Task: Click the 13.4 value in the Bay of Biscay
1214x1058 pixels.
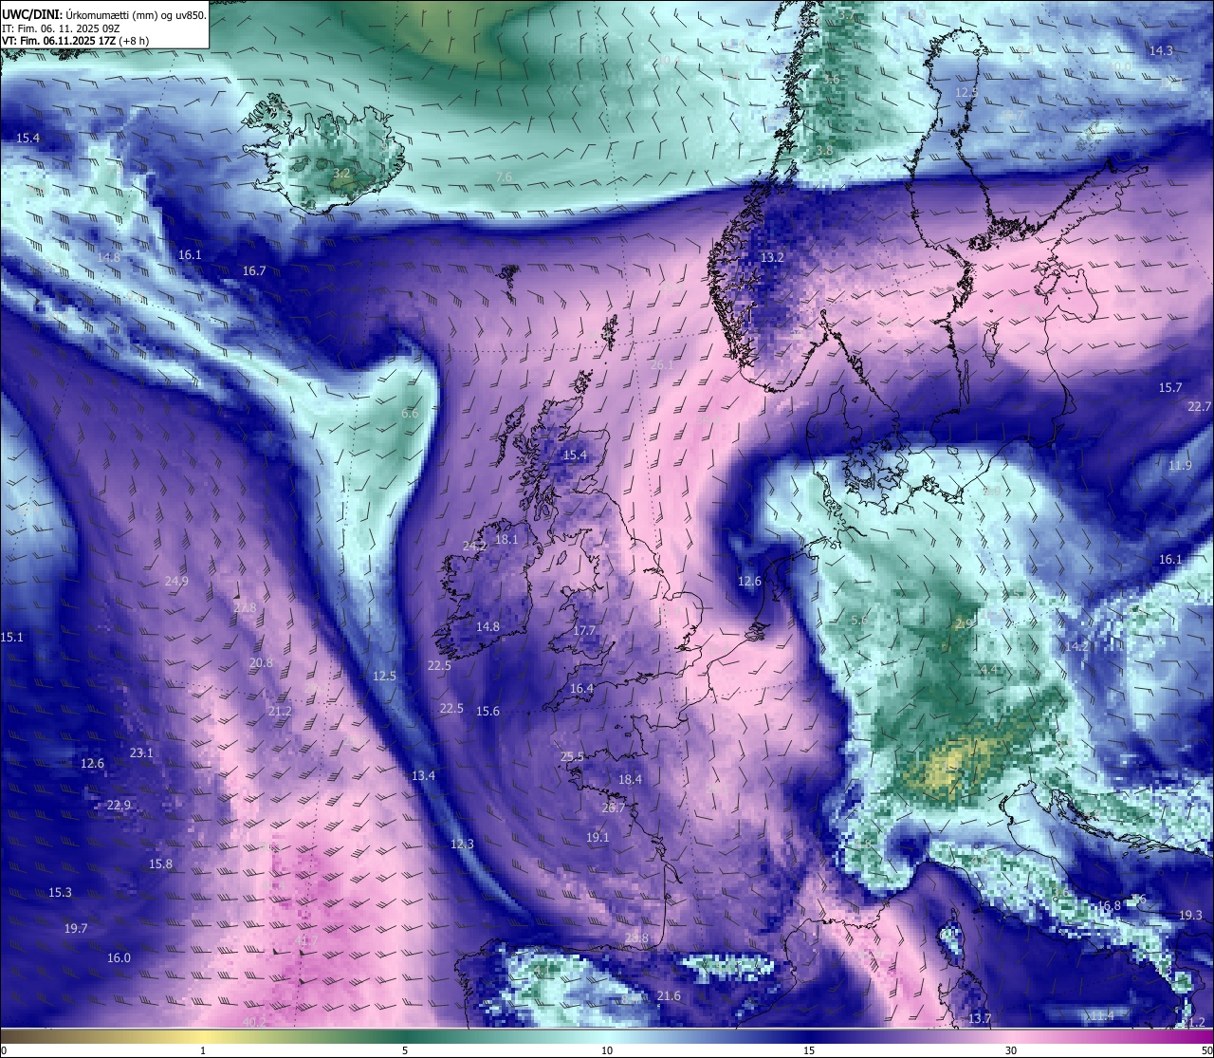Action: point(423,776)
